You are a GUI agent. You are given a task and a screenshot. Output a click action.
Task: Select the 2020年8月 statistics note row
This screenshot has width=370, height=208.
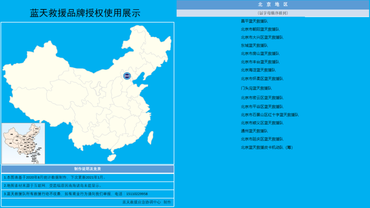[x=88, y=177]
